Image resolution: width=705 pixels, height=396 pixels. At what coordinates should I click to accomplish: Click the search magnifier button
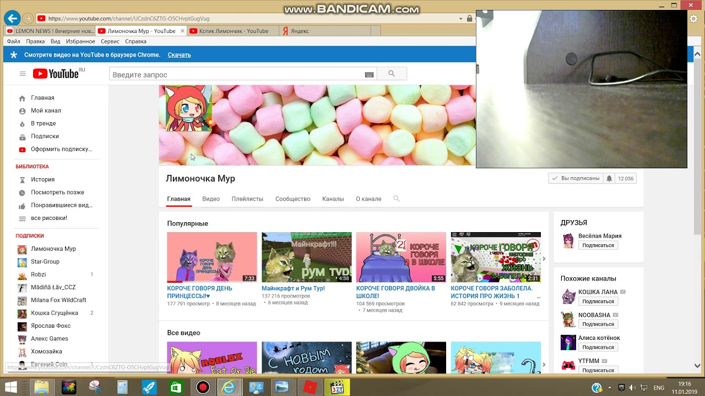(x=392, y=74)
